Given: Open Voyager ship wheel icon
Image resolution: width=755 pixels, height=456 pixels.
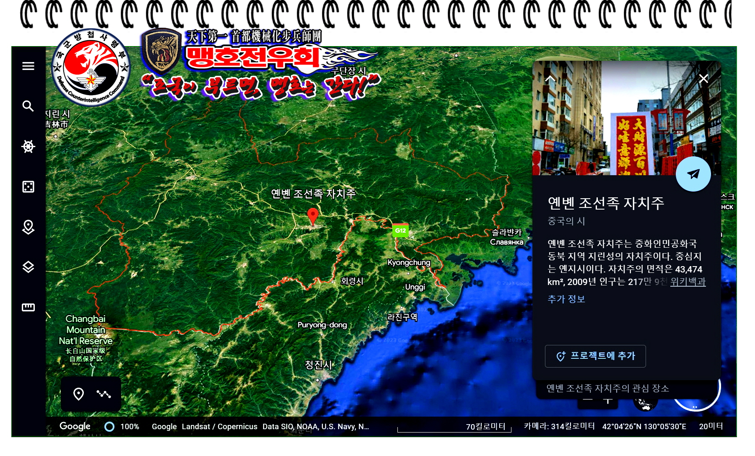Looking at the screenshot, I should (28, 146).
